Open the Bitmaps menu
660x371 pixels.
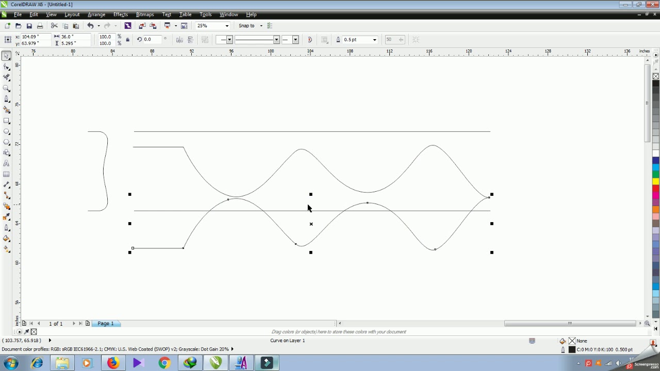[145, 14]
